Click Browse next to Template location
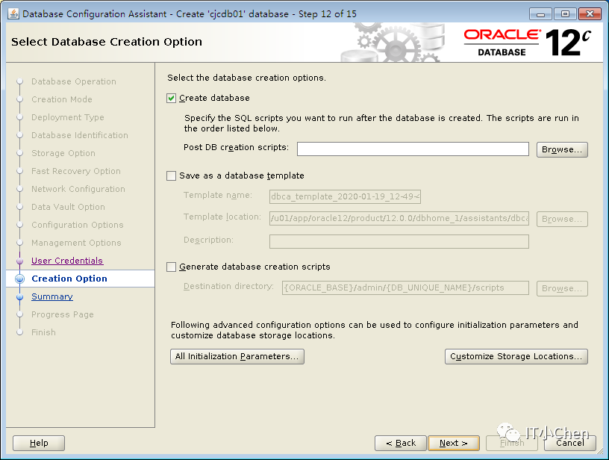The height and width of the screenshot is (460, 609). 562,219
